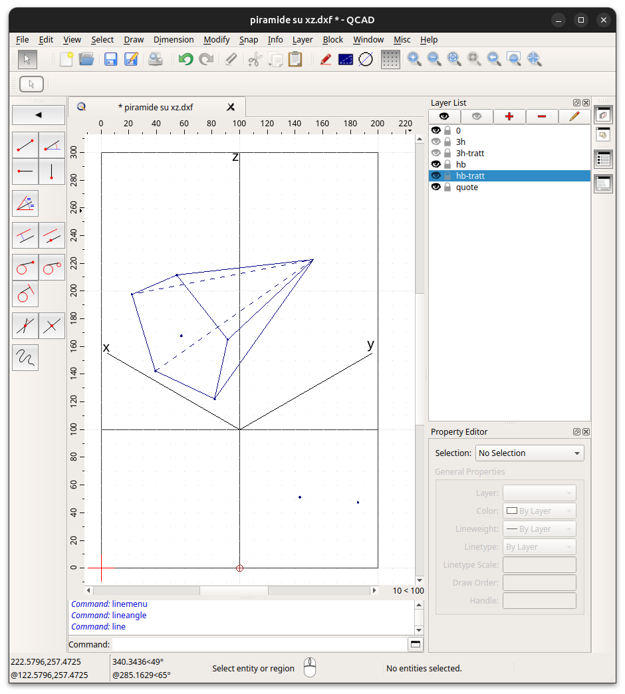Toggle the grid display button
The width and height of the screenshot is (625, 694).
click(390, 59)
